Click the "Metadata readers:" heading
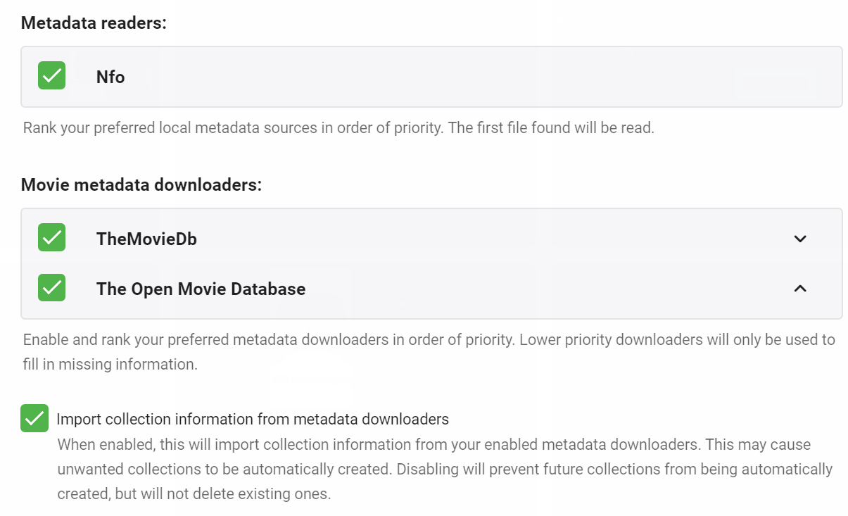Image resolution: width=848 pixels, height=516 pixels. (94, 23)
